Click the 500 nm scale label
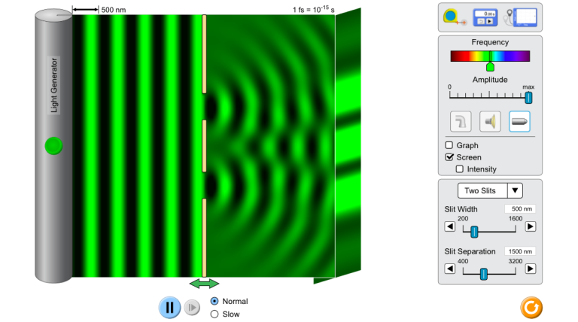Screen dimensions: 578x322 (x=114, y=10)
